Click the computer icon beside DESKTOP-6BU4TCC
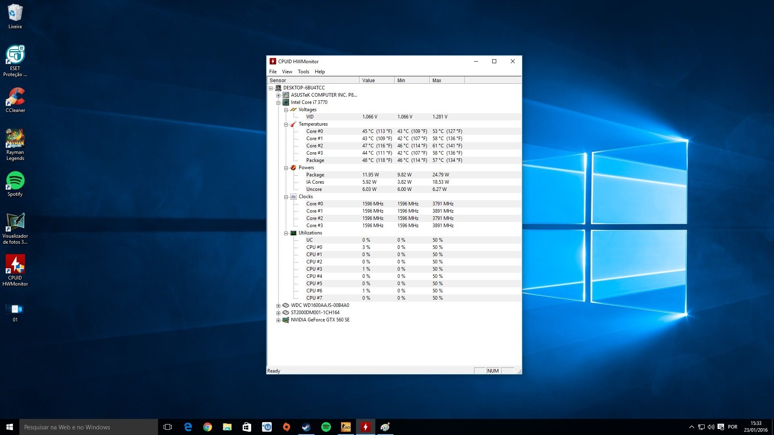The width and height of the screenshot is (774, 435). 278,88
